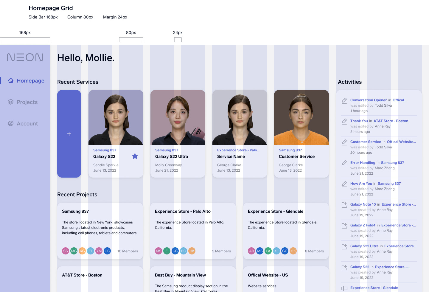Click Offical Website... link in activities
Image resolution: width=429 pixels, height=292 pixels.
(401, 142)
